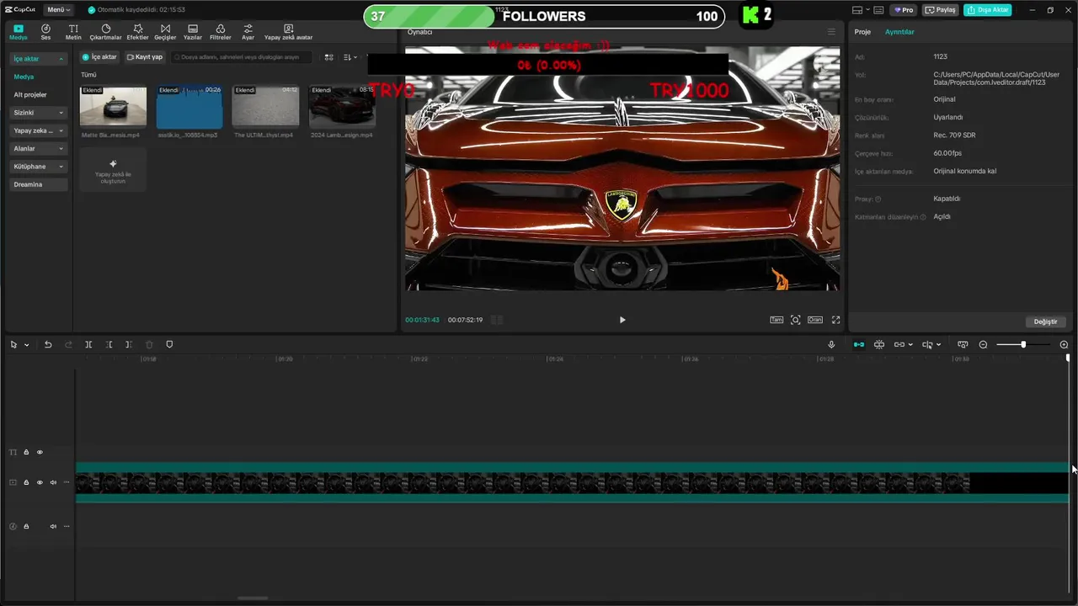
Task: Collapse the İçe aktar sidebar section
Action: (38, 59)
